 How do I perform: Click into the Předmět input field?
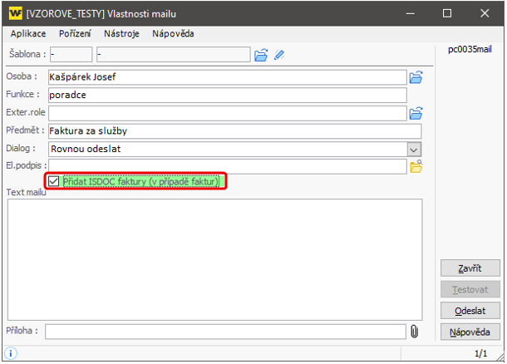point(234,130)
